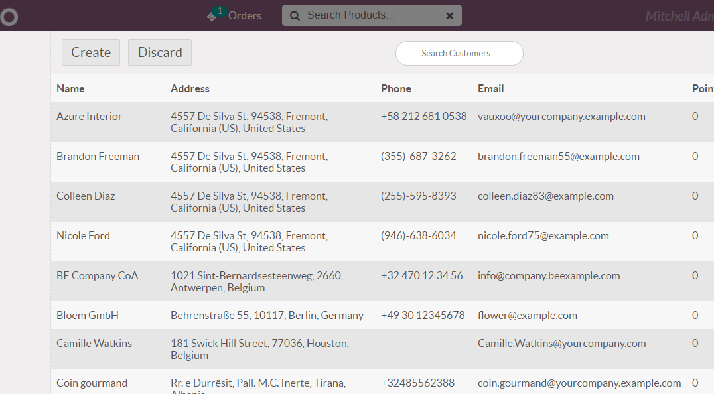This screenshot has width=714, height=394.
Task: Clear the product search with the X icon
Action: click(x=449, y=16)
